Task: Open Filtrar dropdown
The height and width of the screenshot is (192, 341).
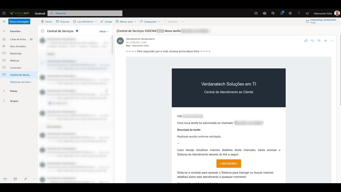Action: click(x=104, y=31)
